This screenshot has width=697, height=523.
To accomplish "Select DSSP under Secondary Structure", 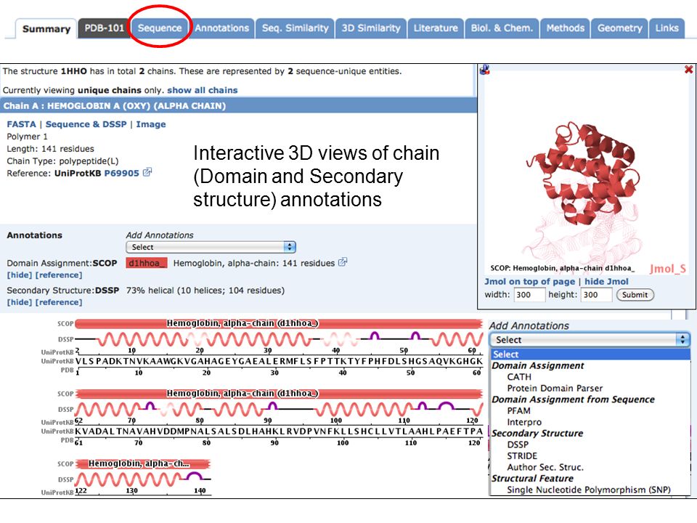I will click(518, 445).
